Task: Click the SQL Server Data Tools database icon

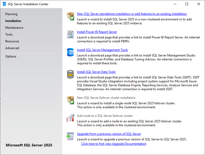Action: click(70, 74)
